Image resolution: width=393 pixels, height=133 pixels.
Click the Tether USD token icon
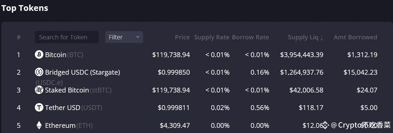(39, 107)
